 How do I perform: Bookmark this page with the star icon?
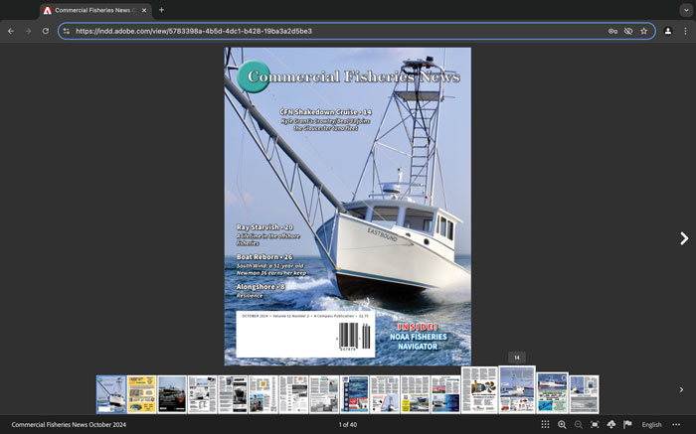point(643,31)
